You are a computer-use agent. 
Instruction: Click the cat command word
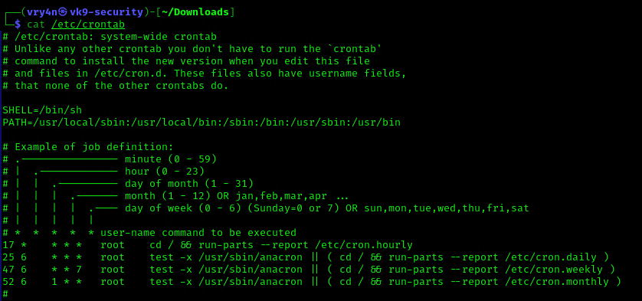tap(36, 25)
